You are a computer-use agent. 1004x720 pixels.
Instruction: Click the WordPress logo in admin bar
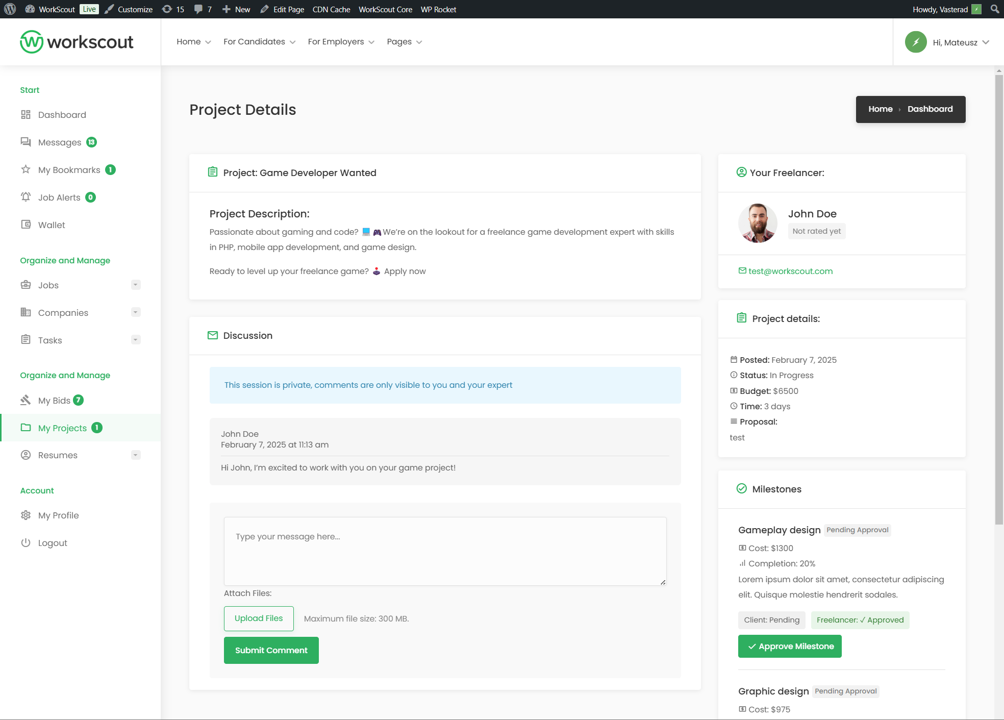tap(10, 9)
